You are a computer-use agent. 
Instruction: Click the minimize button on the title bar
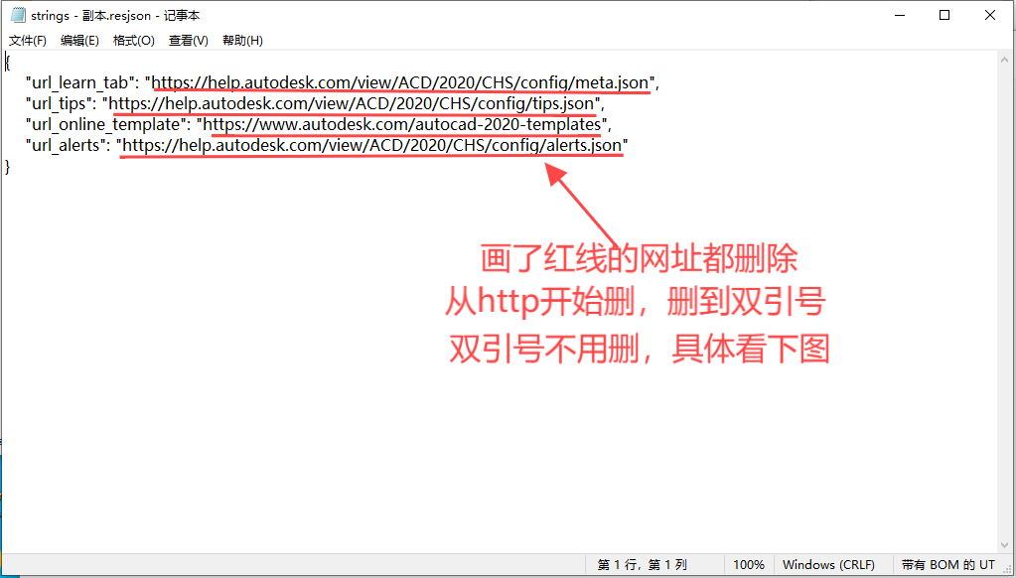[x=899, y=15]
